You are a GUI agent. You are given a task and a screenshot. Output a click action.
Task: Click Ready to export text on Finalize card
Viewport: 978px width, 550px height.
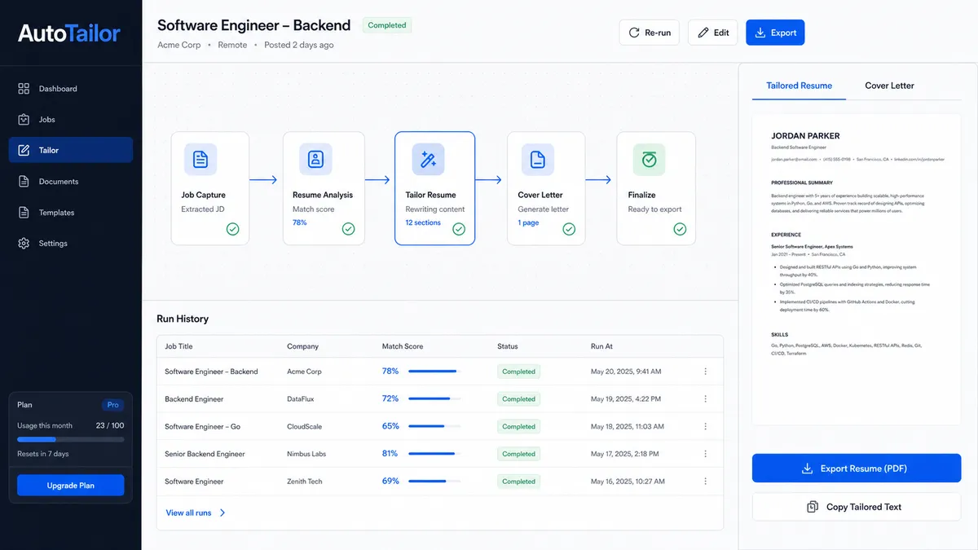click(654, 209)
